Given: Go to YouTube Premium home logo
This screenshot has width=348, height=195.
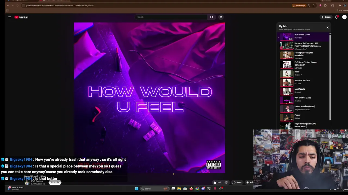Looking at the screenshot, I should [21, 17].
